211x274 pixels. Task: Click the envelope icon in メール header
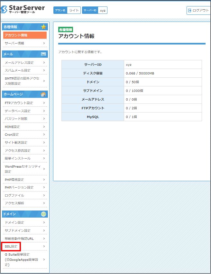43,54
